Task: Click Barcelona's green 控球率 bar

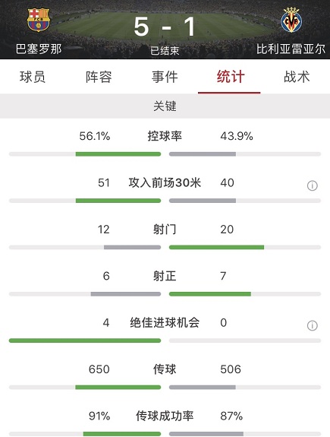Action: point(118,154)
